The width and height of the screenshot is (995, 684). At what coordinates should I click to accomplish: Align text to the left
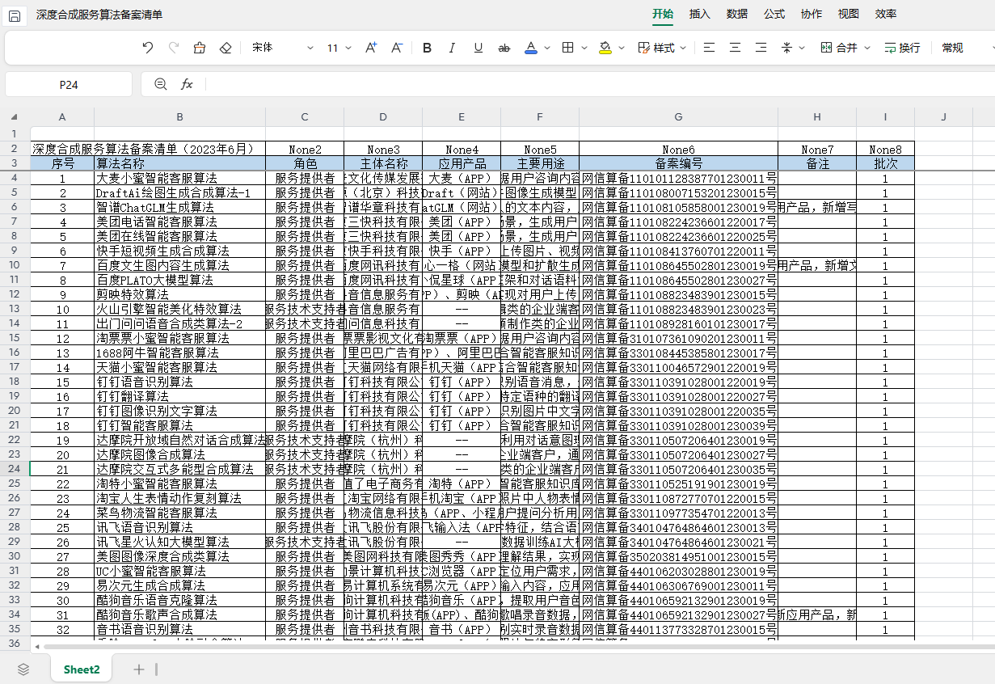(x=709, y=48)
